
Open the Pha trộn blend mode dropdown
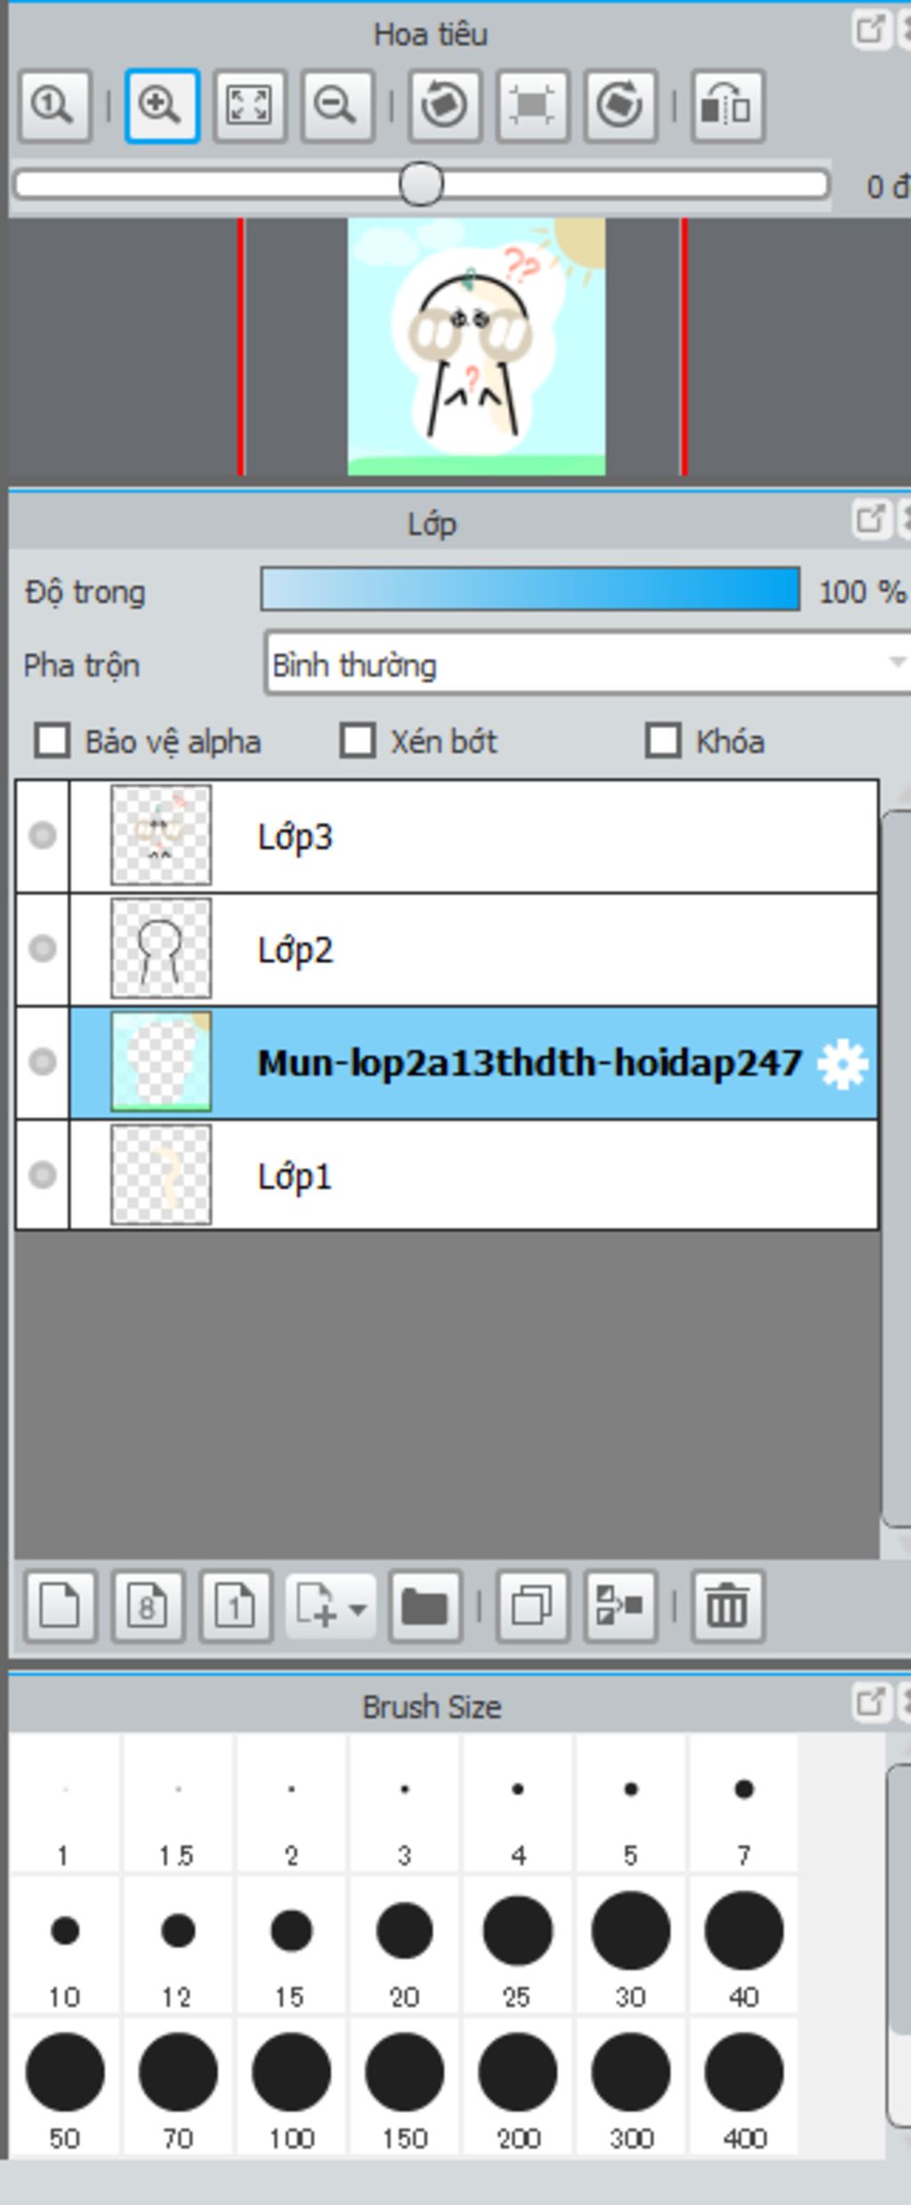(x=587, y=663)
